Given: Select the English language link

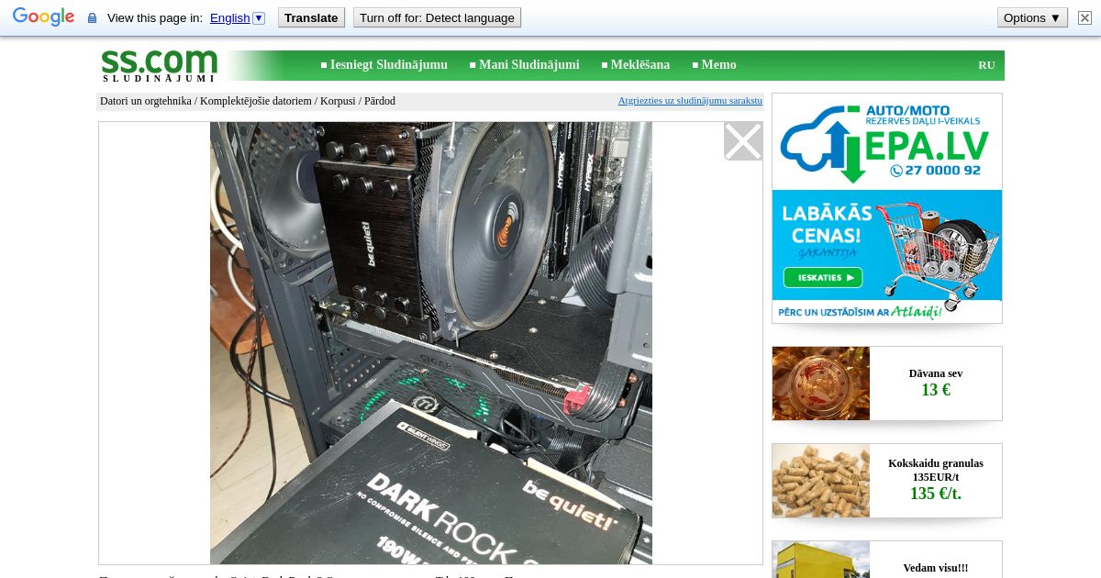Looking at the screenshot, I should (x=229, y=17).
